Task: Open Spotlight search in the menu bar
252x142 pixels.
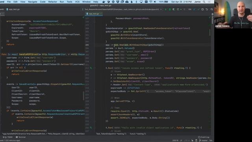Action: point(204,2)
